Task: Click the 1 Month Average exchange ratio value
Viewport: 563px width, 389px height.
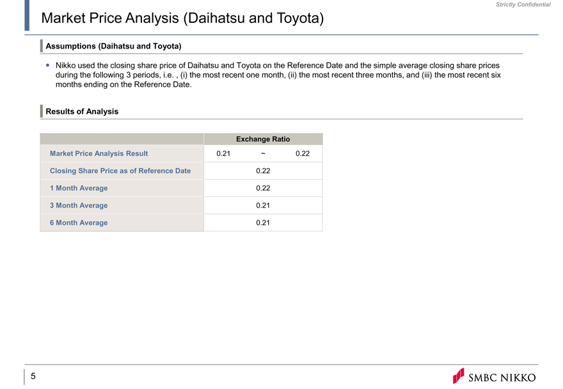Action: (263, 188)
